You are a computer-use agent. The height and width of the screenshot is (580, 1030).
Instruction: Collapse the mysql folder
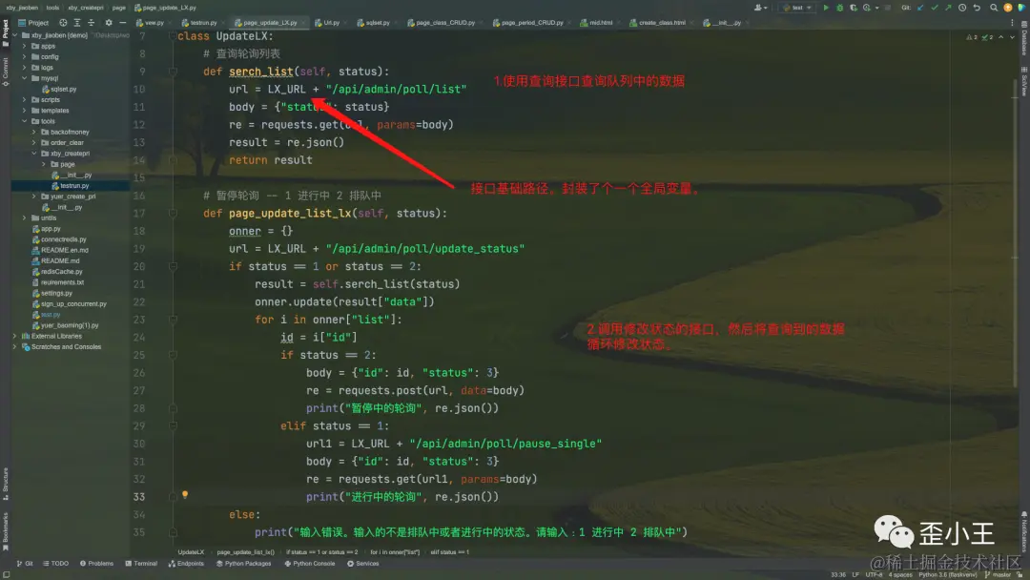click(x=25, y=78)
